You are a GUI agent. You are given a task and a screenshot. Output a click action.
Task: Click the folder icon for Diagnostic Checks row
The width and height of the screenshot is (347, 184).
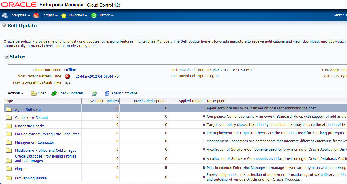click(9, 126)
